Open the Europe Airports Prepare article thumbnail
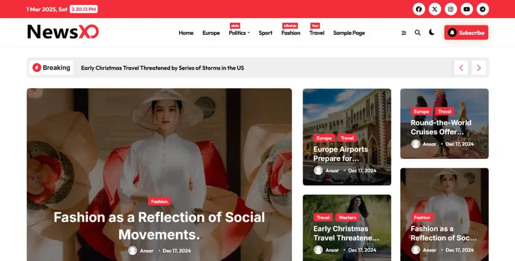This screenshot has height=261, width=515. 347,137
